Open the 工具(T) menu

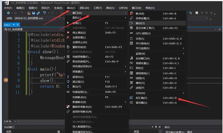pyautogui.click(x=97, y=8)
